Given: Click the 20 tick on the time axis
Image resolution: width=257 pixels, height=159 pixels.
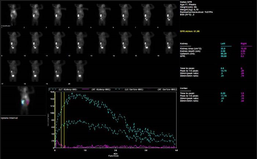Looking at the screenshot, I should tap(116, 150).
